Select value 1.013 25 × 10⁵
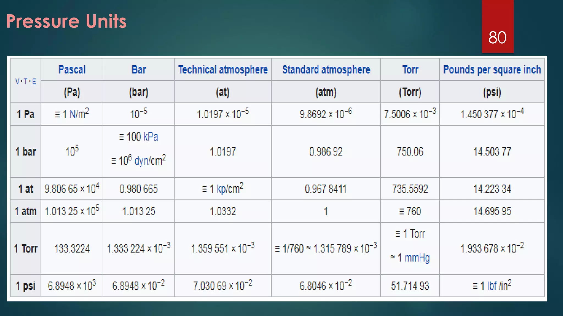Viewport: 563px width, 316px height. 72,211
